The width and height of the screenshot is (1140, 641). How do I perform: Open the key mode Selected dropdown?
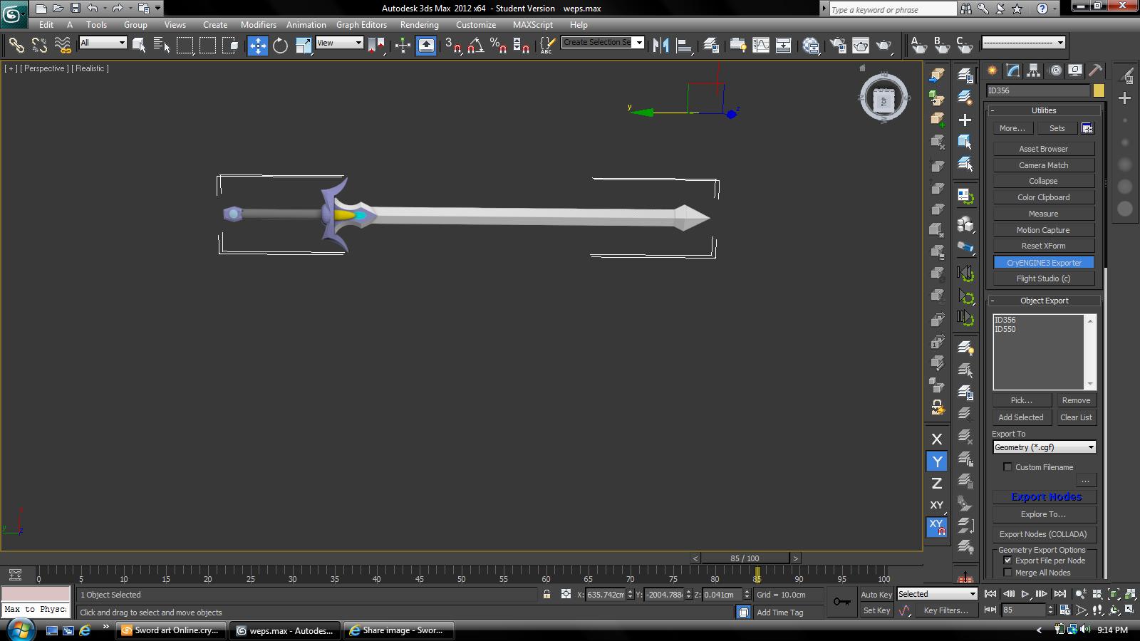[937, 594]
